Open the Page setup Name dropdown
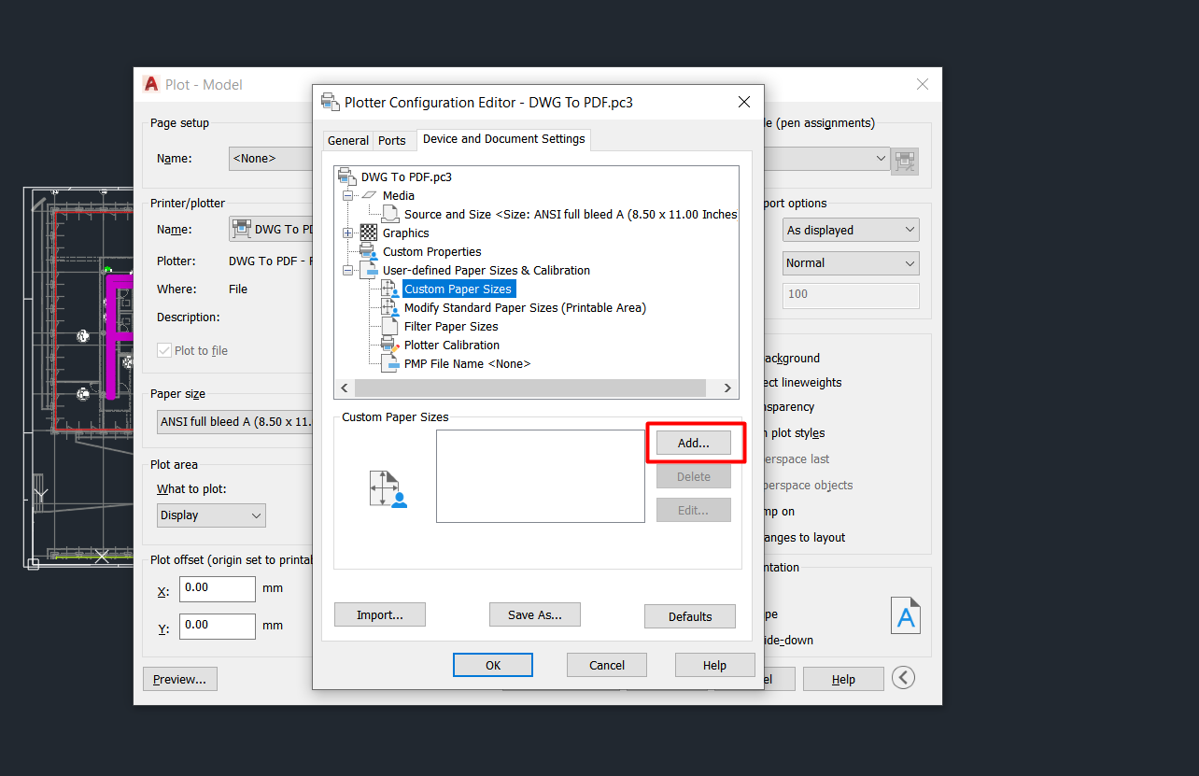Image resolution: width=1199 pixels, height=776 pixels. pos(271,159)
